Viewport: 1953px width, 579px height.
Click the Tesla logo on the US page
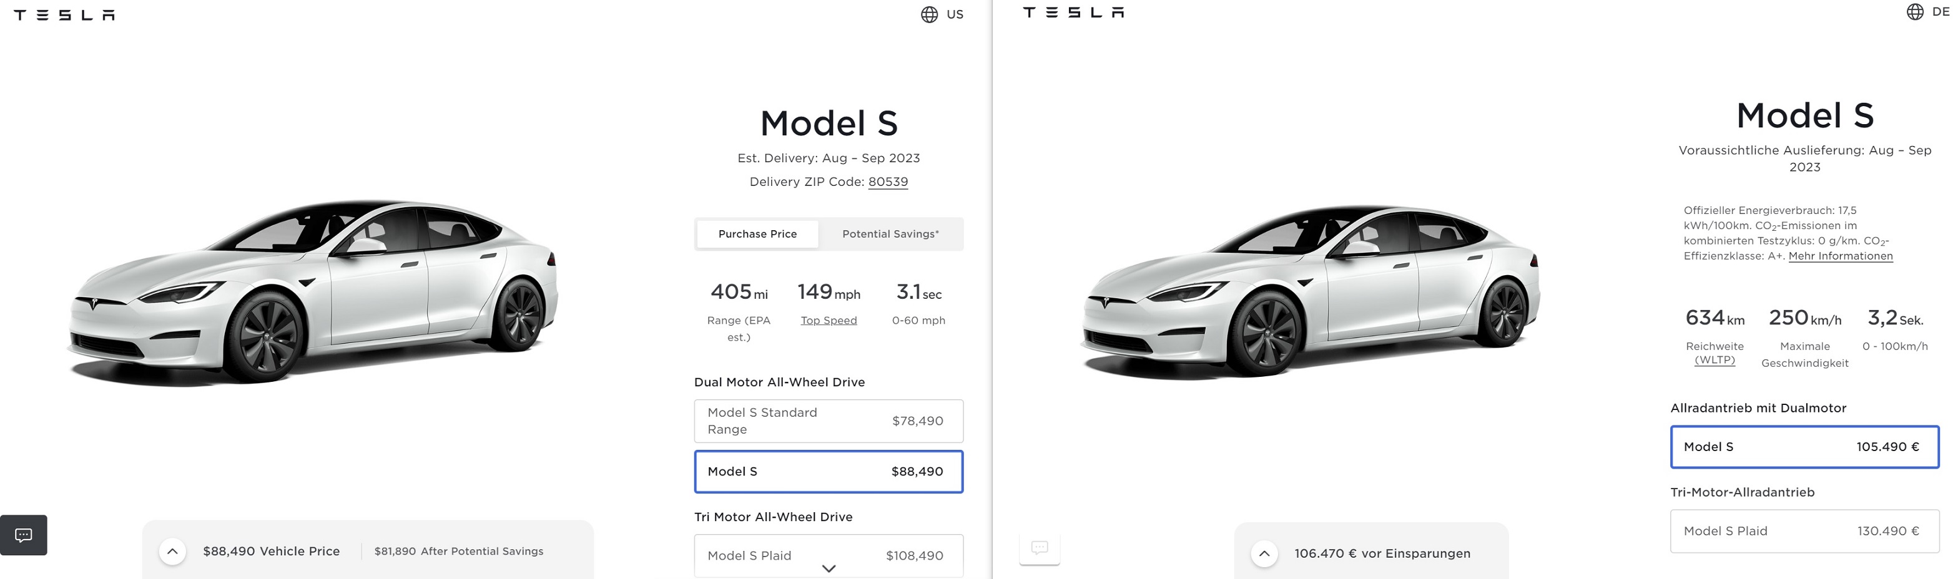coord(64,13)
